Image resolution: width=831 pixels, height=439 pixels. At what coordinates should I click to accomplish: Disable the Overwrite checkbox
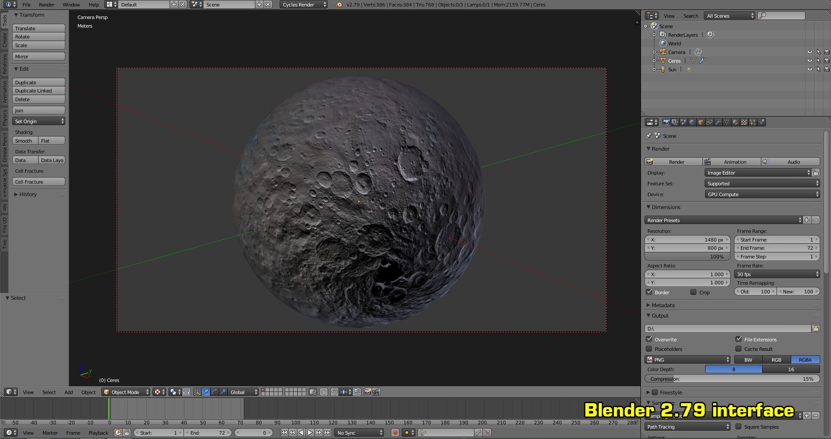point(649,339)
